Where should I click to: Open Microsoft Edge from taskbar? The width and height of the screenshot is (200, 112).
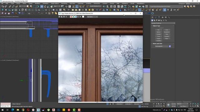click(x=13, y=110)
